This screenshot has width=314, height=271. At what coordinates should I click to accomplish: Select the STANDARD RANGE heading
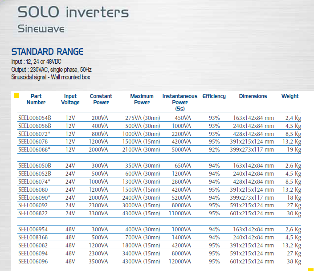click(47, 52)
